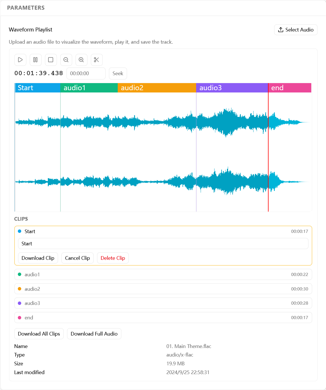Stop playback with the stop icon

tap(51, 60)
